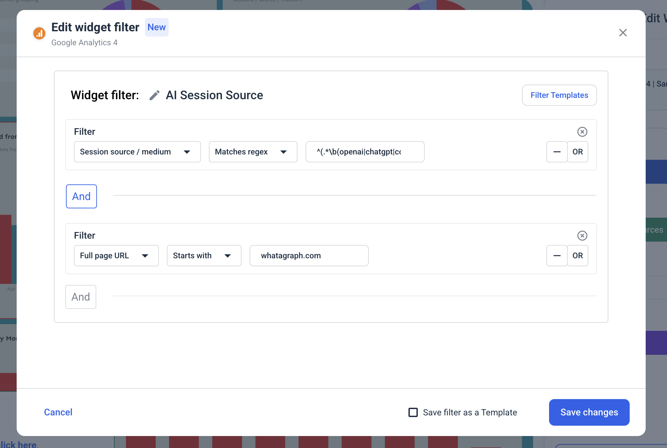Screen dimensions: 667x448
Task: Save changes to the widget filter
Action: pyautogui.click(x=589, y=412)
